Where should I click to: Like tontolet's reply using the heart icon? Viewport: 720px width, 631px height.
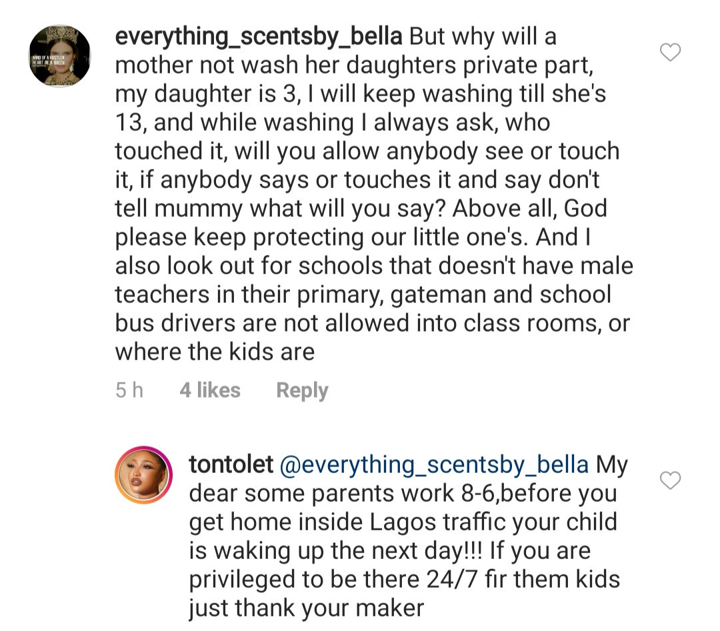click(670, 482)
